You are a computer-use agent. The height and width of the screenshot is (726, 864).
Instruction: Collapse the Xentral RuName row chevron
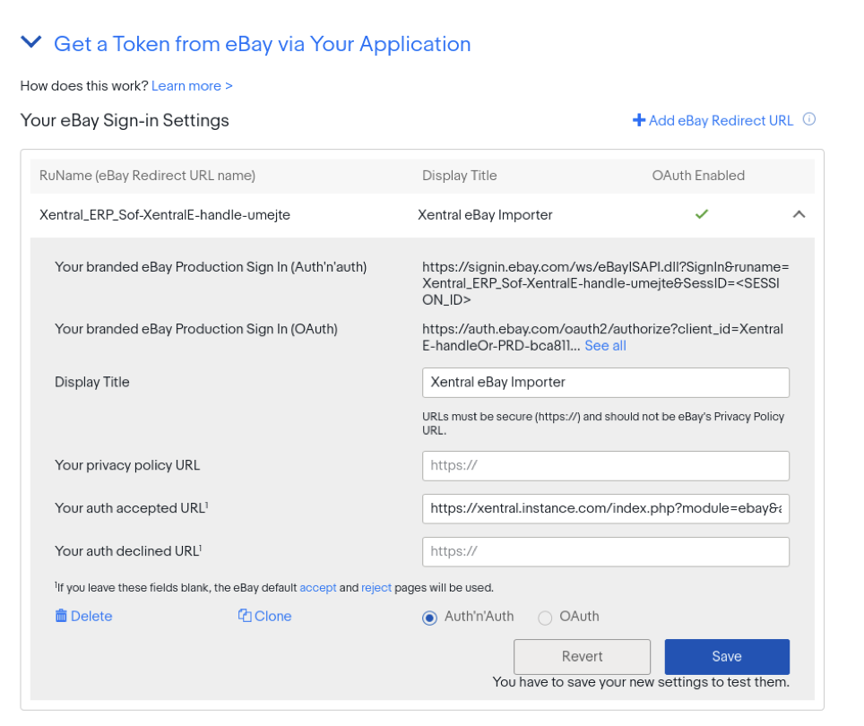click(x=799, y=214)
